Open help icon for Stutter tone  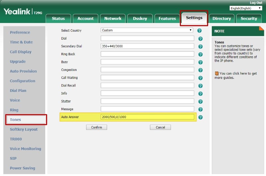[x=200, y=101]
